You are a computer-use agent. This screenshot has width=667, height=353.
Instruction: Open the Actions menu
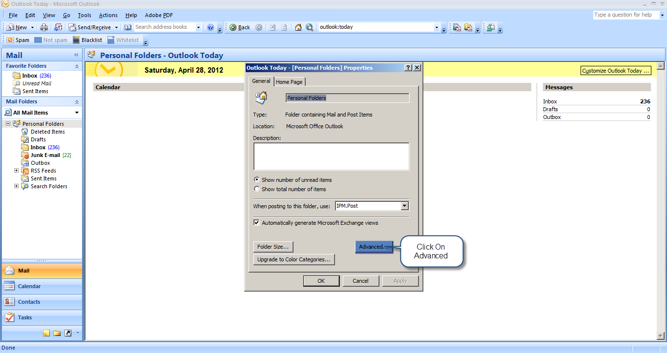click(108, 15)
